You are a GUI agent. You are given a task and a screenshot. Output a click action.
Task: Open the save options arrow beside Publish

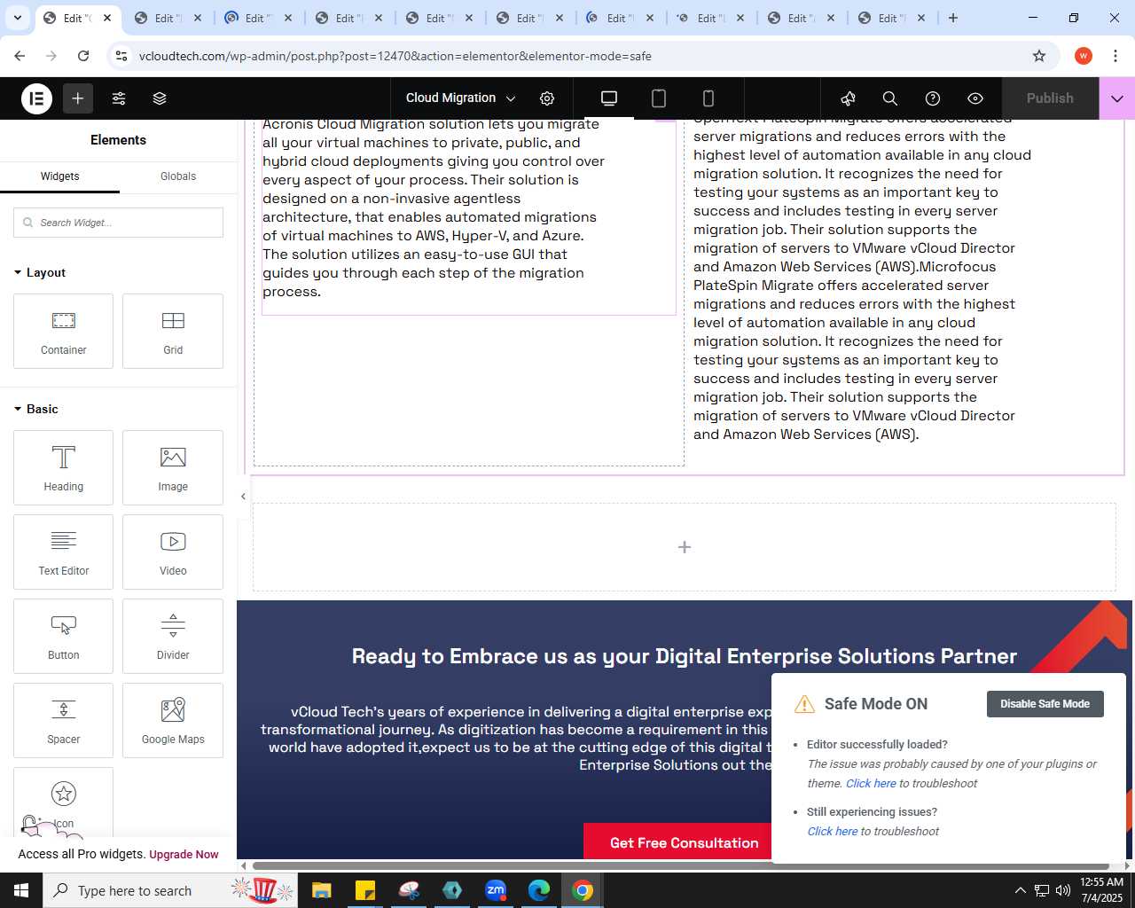(1117, 98)
